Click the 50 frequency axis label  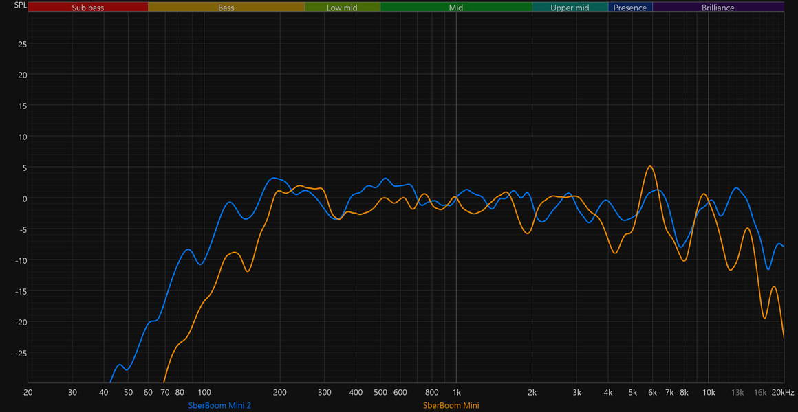tap(128, 392)
